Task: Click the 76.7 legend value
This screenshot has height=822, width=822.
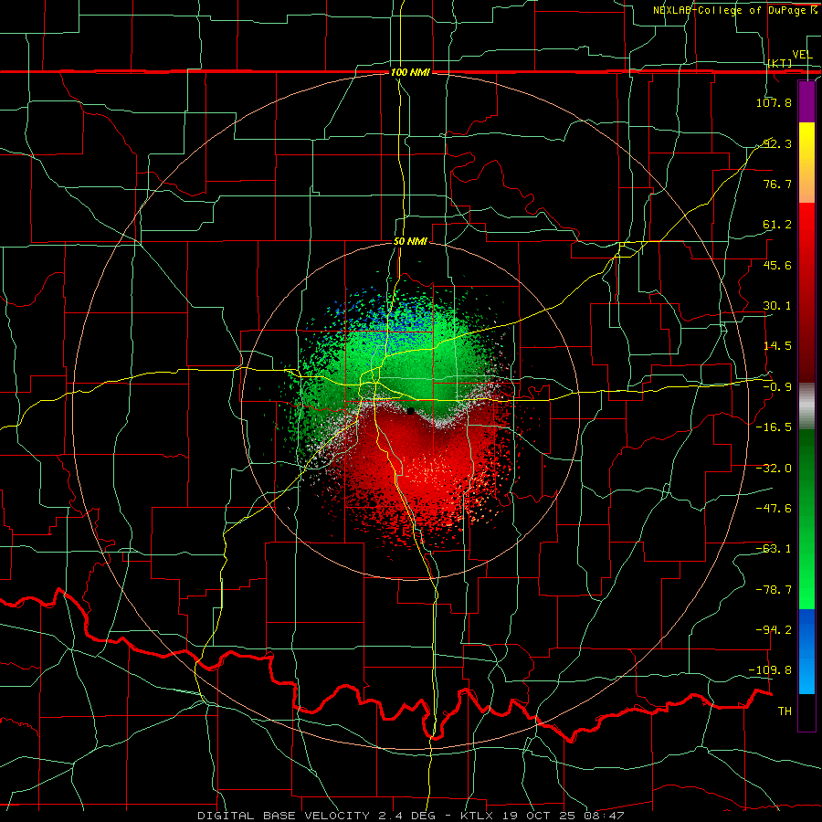Action: tap(777, 184)
